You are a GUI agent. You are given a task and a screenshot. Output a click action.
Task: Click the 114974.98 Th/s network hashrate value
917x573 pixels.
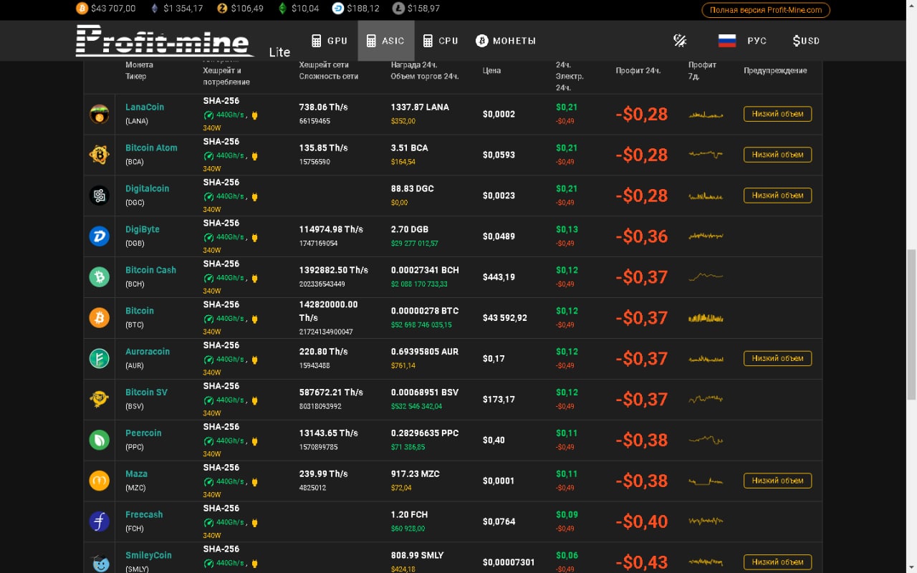click(331, 229)
